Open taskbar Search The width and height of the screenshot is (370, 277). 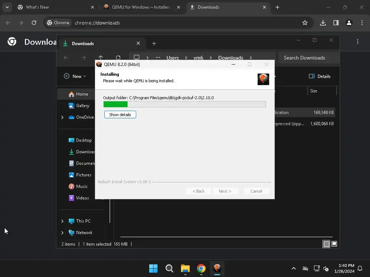(169, 268)
